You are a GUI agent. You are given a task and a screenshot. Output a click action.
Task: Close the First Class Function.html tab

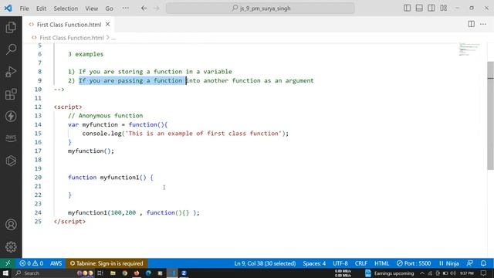point(108,24)
